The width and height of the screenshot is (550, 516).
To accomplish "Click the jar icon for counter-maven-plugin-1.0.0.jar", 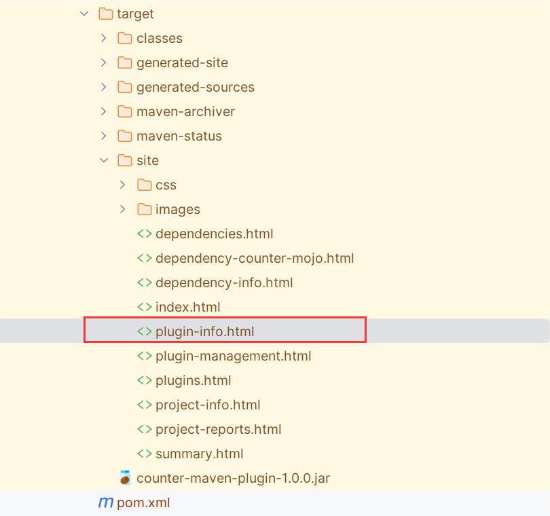I will coord(125,478).
